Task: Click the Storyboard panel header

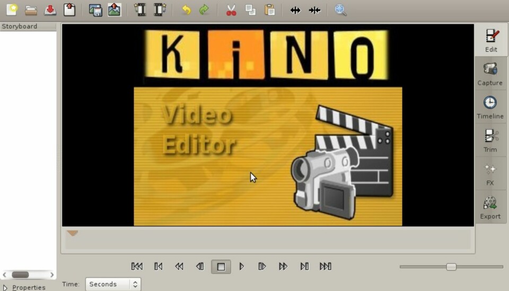Action: pos(28,27)
